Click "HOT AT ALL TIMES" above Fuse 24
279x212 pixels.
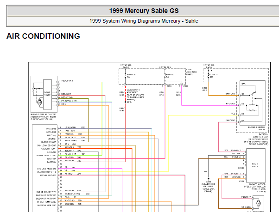126,67
